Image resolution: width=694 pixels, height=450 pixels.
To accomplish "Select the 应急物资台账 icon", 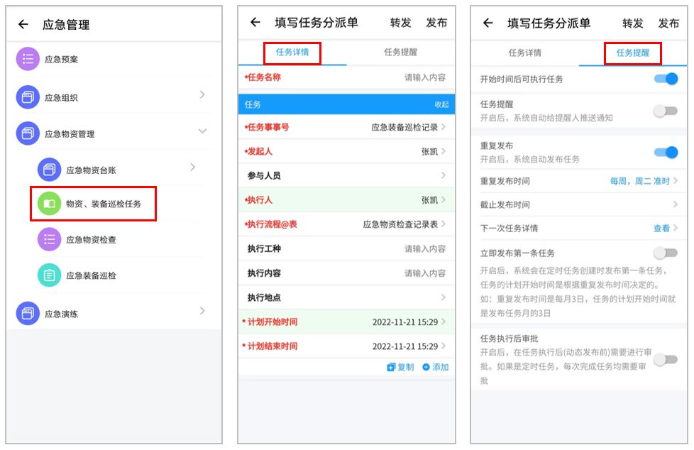I will coord(49,169).
